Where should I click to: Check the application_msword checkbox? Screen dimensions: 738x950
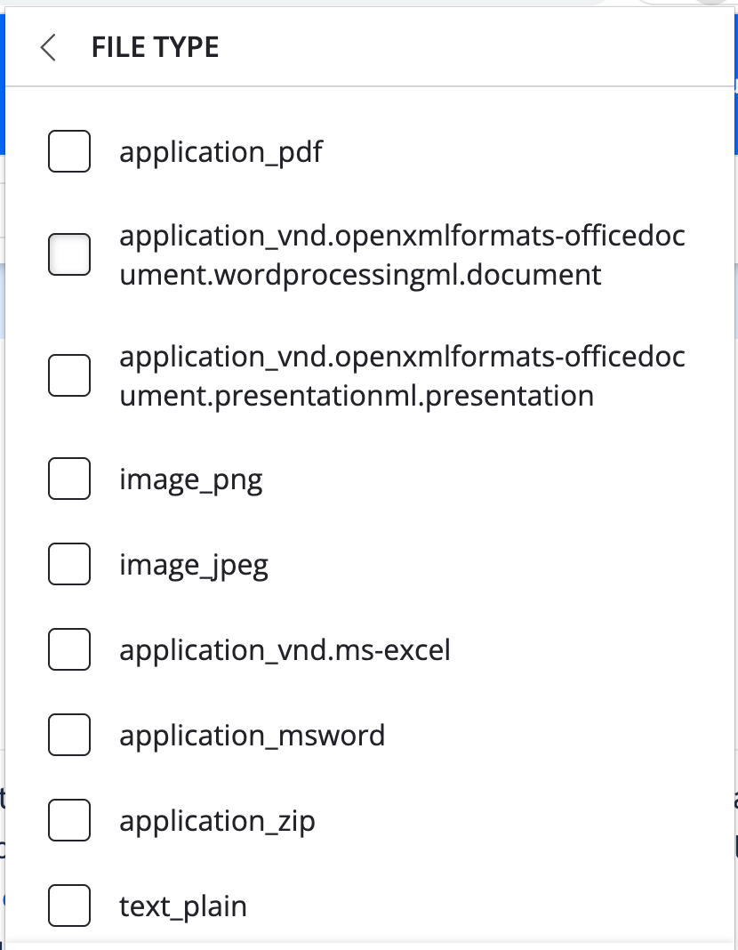point(68,735)
